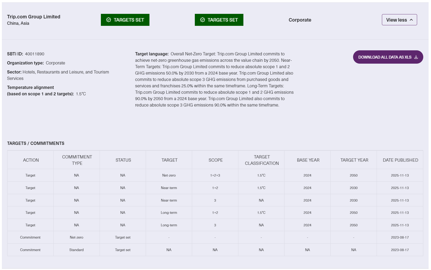Click the TARGETS / COMMITMENTS section heading

pos(35,144)
